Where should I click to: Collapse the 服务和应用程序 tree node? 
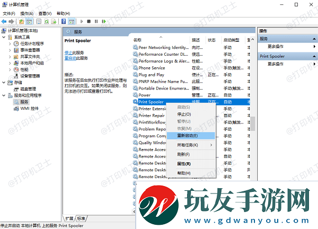tap(4, 95)
